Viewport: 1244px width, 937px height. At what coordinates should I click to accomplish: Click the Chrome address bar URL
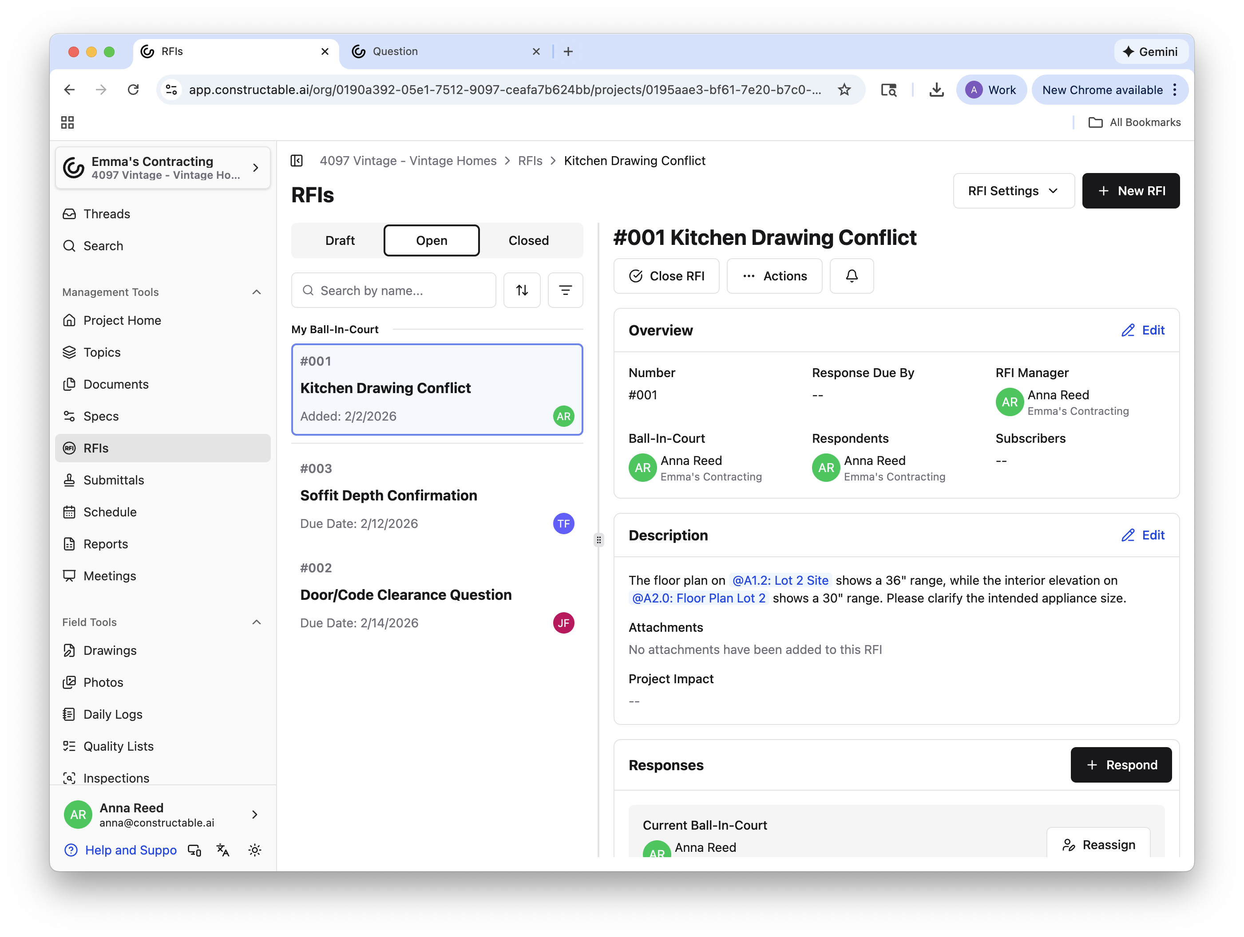(504, 90)
